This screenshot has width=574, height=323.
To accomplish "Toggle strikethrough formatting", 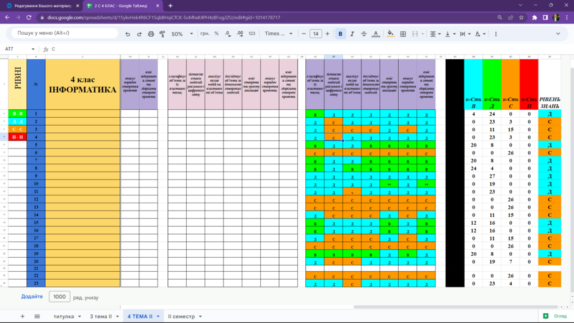I will (x=364, y=34).
